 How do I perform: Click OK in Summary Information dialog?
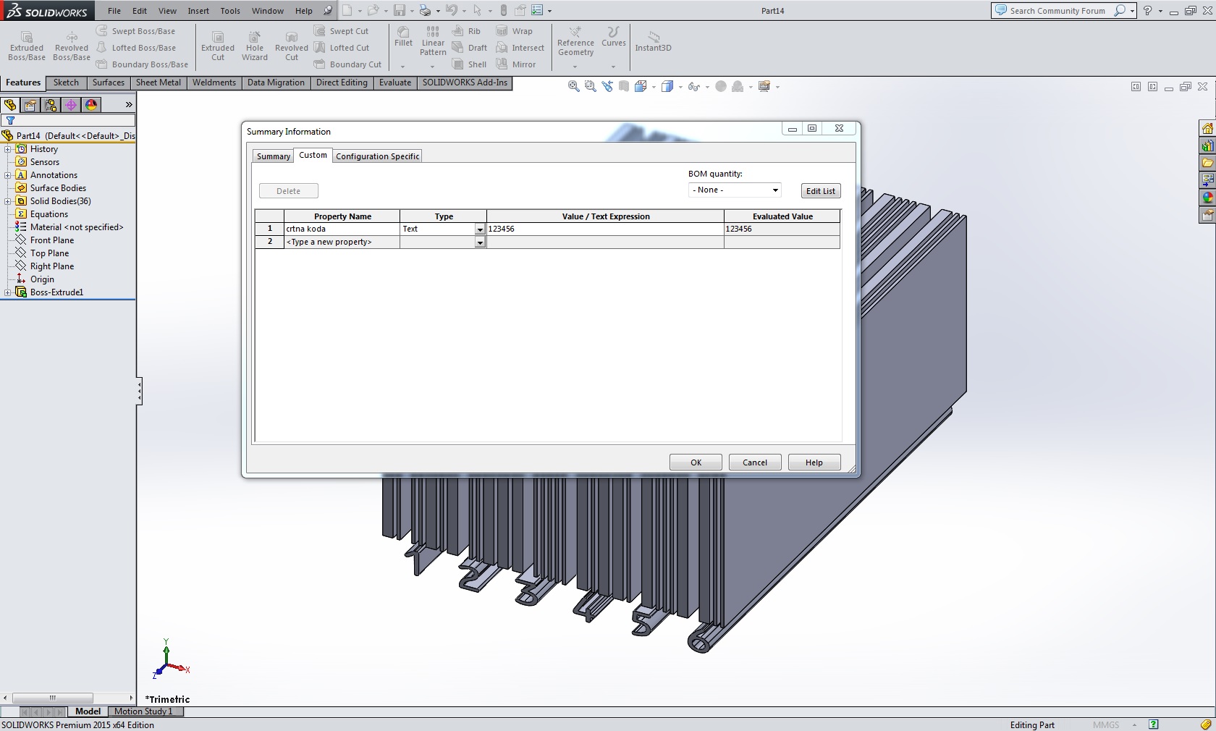695,462
